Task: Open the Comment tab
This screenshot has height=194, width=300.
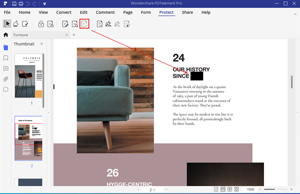Action: point(105,12)
